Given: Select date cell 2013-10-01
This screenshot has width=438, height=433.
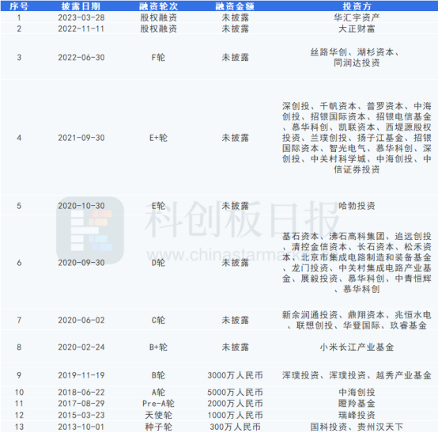Looking at the screenshot, I should (x=81, y=427).
